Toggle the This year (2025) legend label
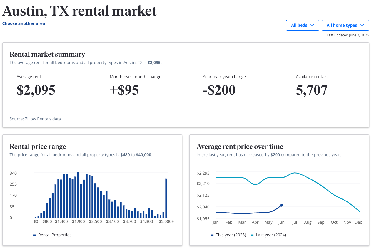The image size is (374, 249). [231, 235]
